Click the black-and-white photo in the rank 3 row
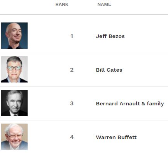The image size is (168, 153). tap(14, 103)
